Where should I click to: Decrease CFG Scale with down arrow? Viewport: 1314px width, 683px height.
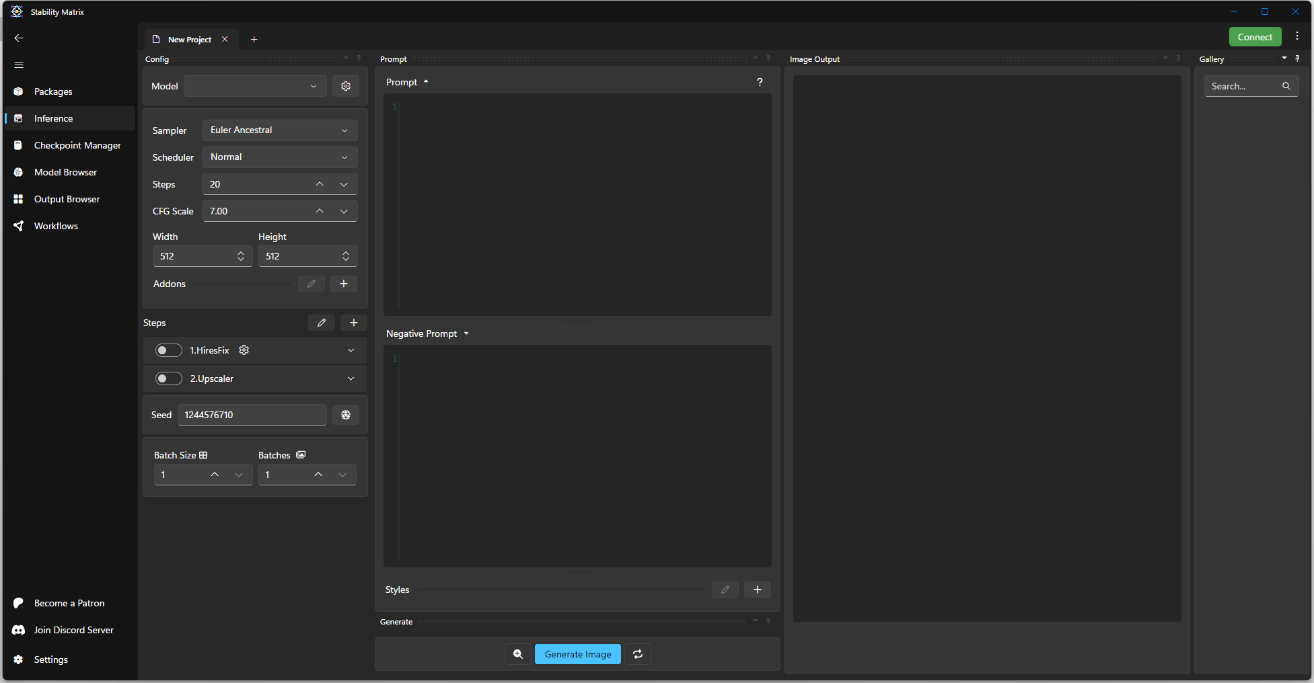coord(344,211)
